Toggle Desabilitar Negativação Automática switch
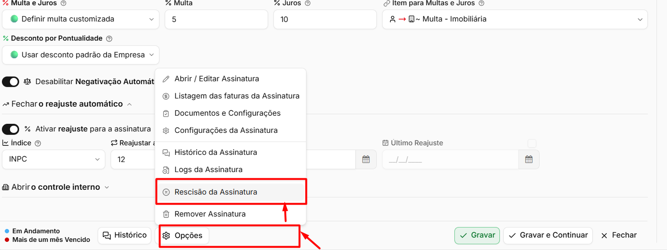The height and width of the screenshot is (250, 667). pyautogui.click(x=11, y=82)
